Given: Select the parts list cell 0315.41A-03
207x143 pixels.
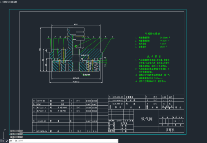Looking at the screenshot, I should pyautogui.click(x=118, y=97).
